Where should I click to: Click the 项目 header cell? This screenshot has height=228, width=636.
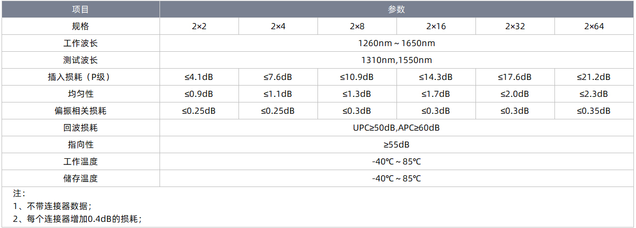click(81, 9)
